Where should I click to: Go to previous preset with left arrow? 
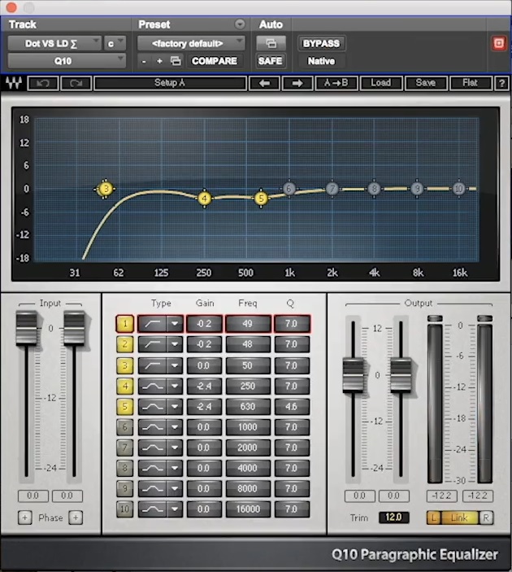tap(265, 83)
